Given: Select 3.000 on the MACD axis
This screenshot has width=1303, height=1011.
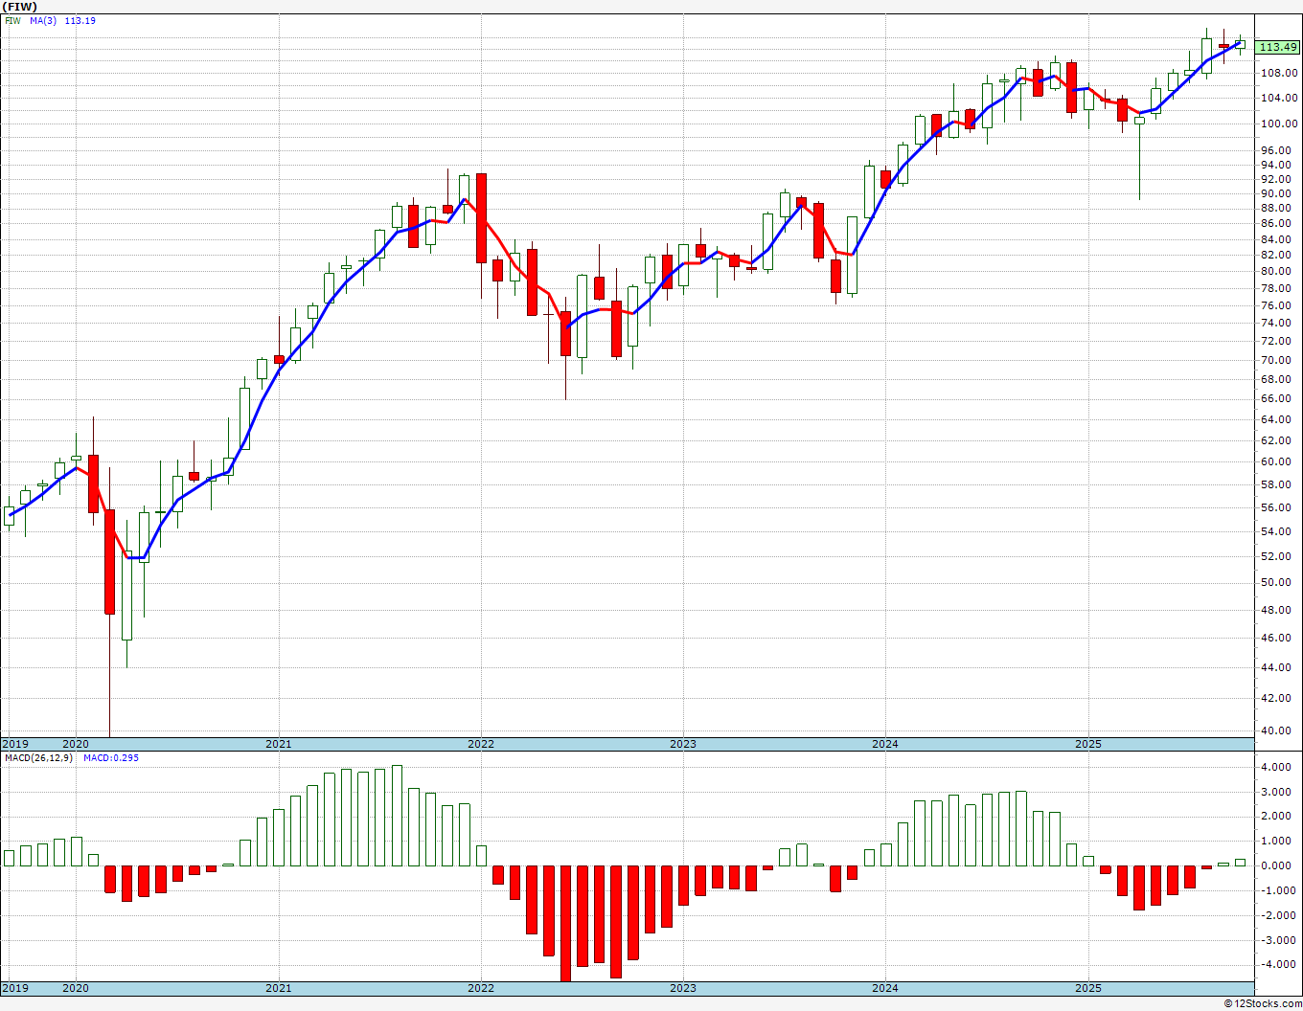Looking at the screenshot, I should point(1278,792).
